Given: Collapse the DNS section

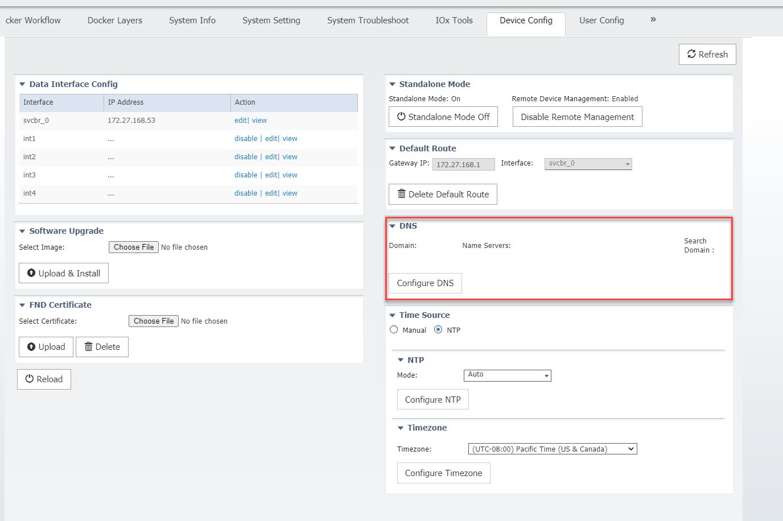Looking at the screenshot, I should 392,226.
